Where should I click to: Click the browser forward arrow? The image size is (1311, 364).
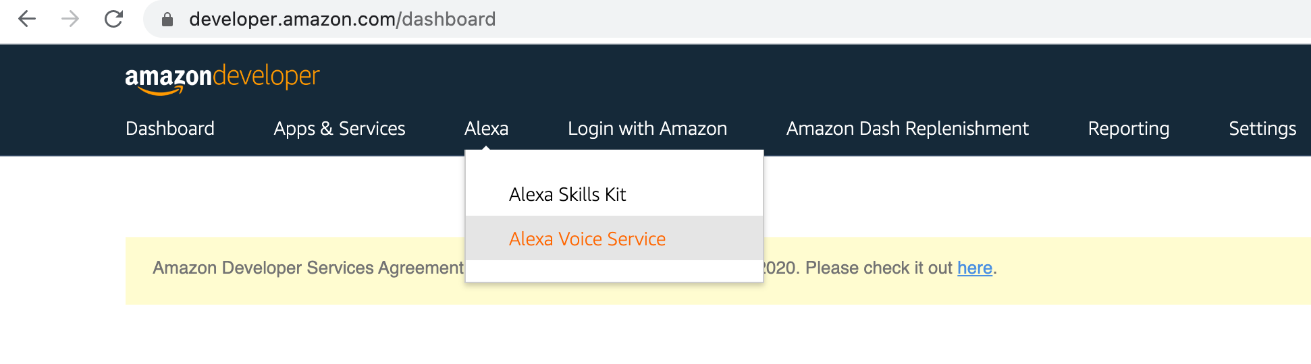(x=70, y=19)
